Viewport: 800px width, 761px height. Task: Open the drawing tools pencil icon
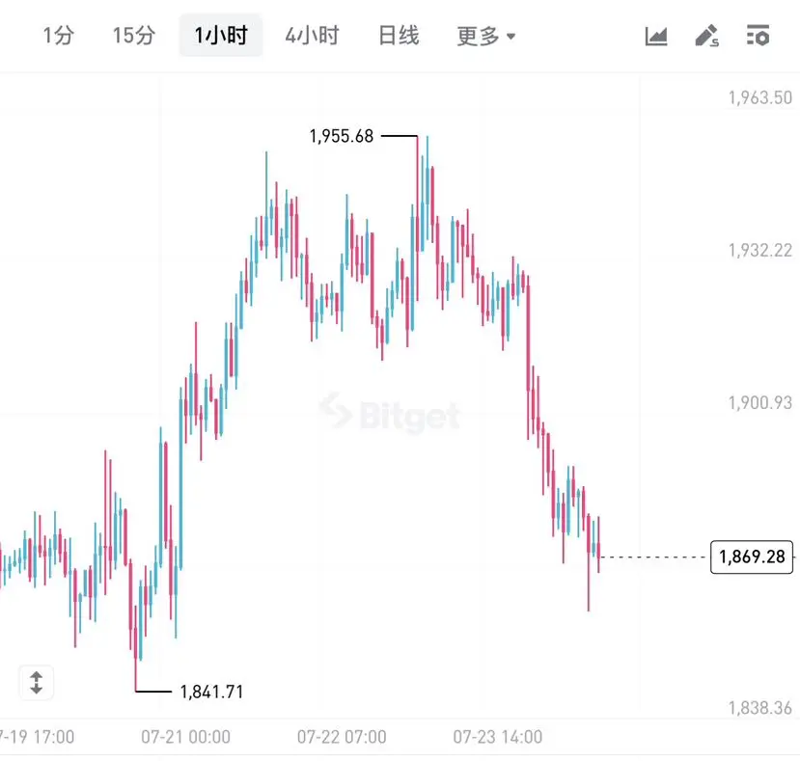(x=707, y=37)
